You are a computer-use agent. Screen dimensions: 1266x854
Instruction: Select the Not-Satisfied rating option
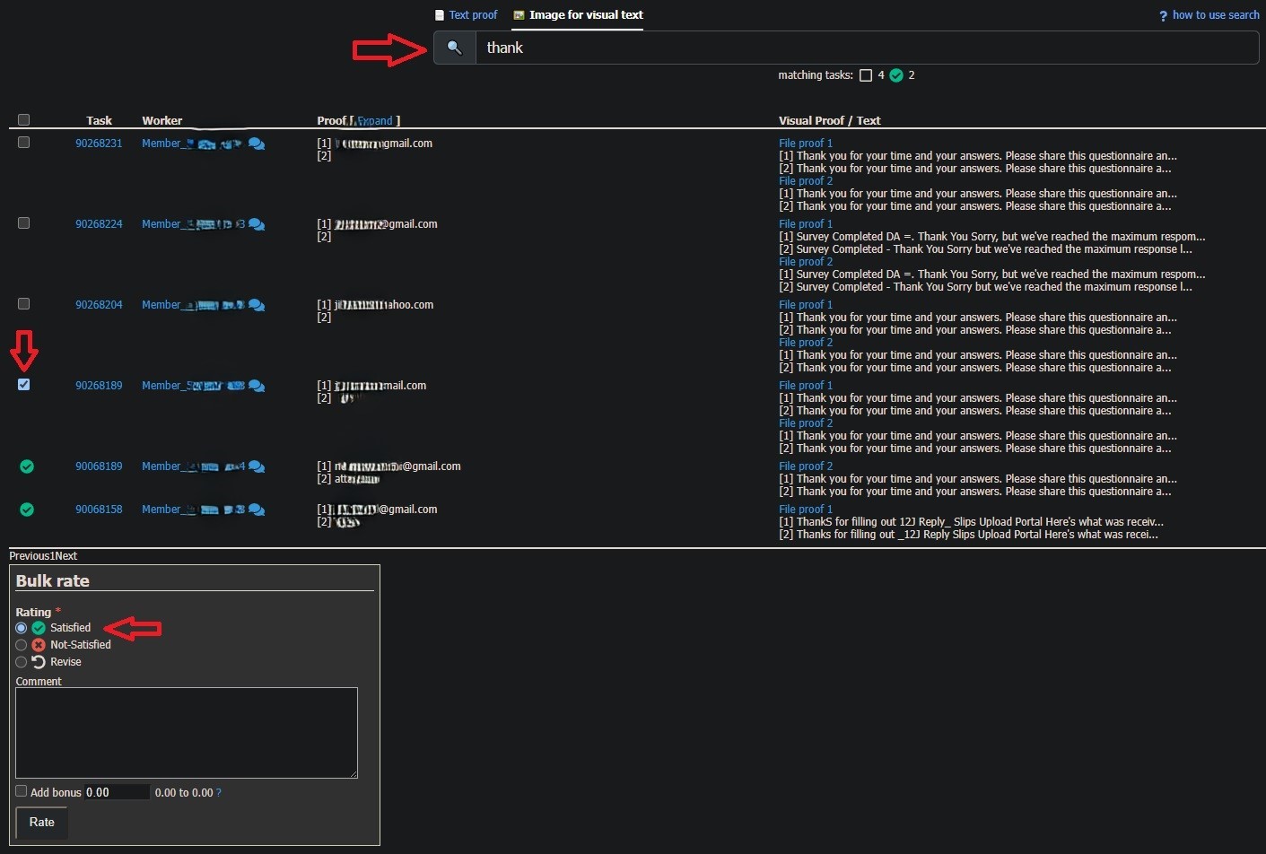pos(22,645)
